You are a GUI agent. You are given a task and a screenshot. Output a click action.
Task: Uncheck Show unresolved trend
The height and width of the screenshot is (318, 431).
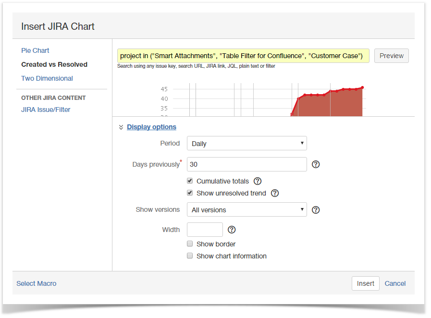(190, 193)
